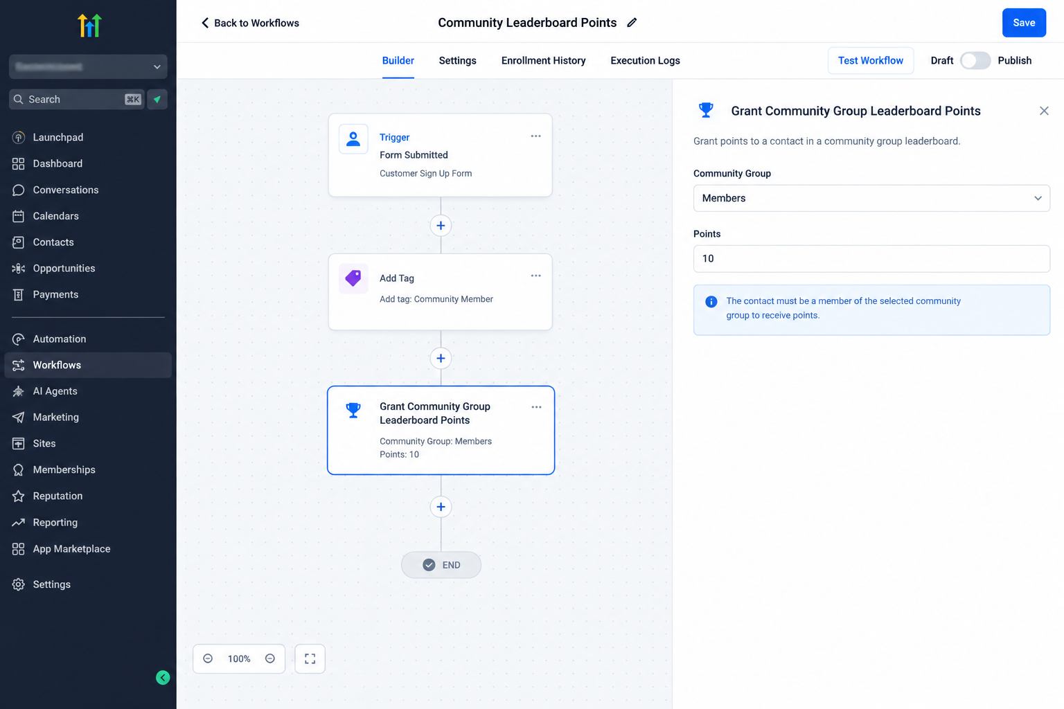Screen dimensions: 1064x709
Task: Click the pencil icon to rename workflow
Action: [x=632, y=23]
